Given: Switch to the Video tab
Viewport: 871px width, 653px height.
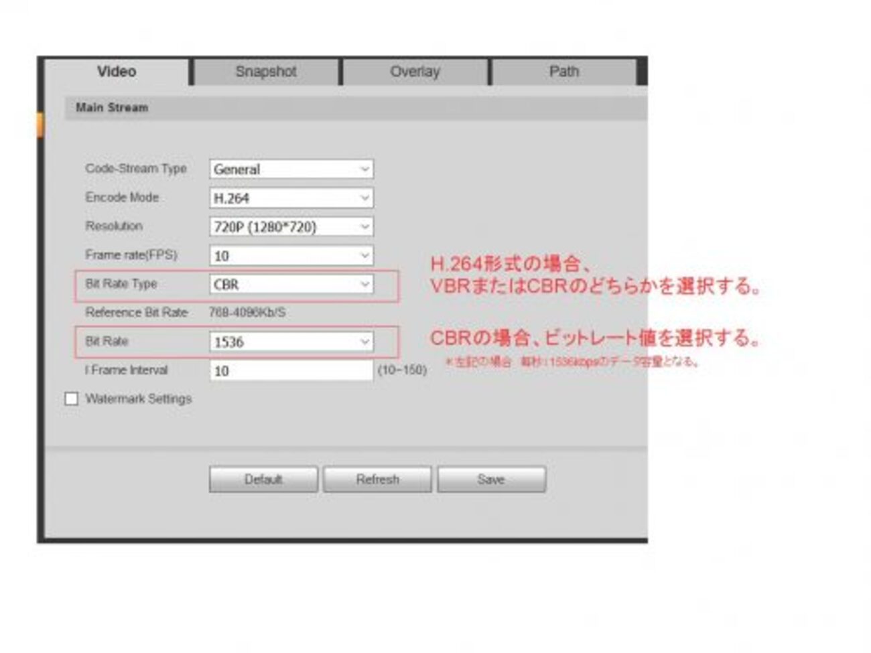Looking at the screenshot, I should pos(117,72).
